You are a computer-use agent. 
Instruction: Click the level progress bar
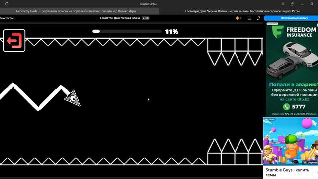tap(127, 31)
